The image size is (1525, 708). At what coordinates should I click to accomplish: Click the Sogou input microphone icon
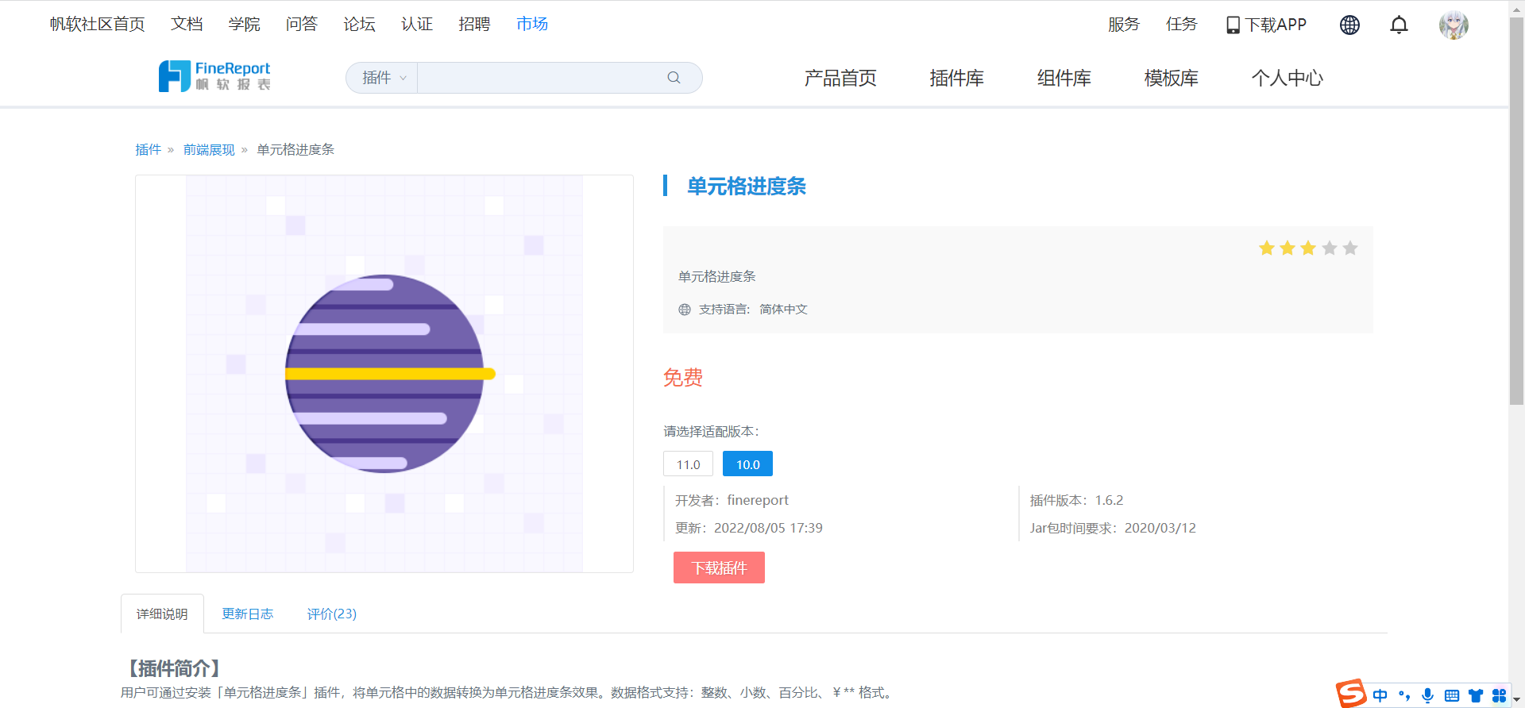click(1427, 695)
